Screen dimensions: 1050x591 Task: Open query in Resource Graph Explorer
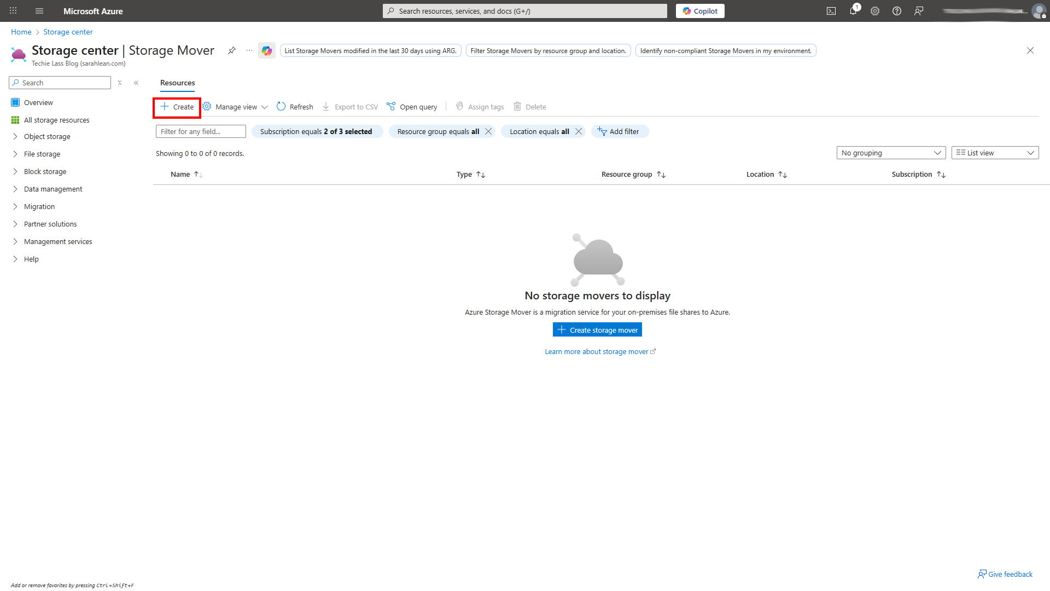412,107
